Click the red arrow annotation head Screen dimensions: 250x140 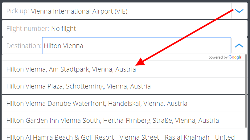tap(140, 62)
